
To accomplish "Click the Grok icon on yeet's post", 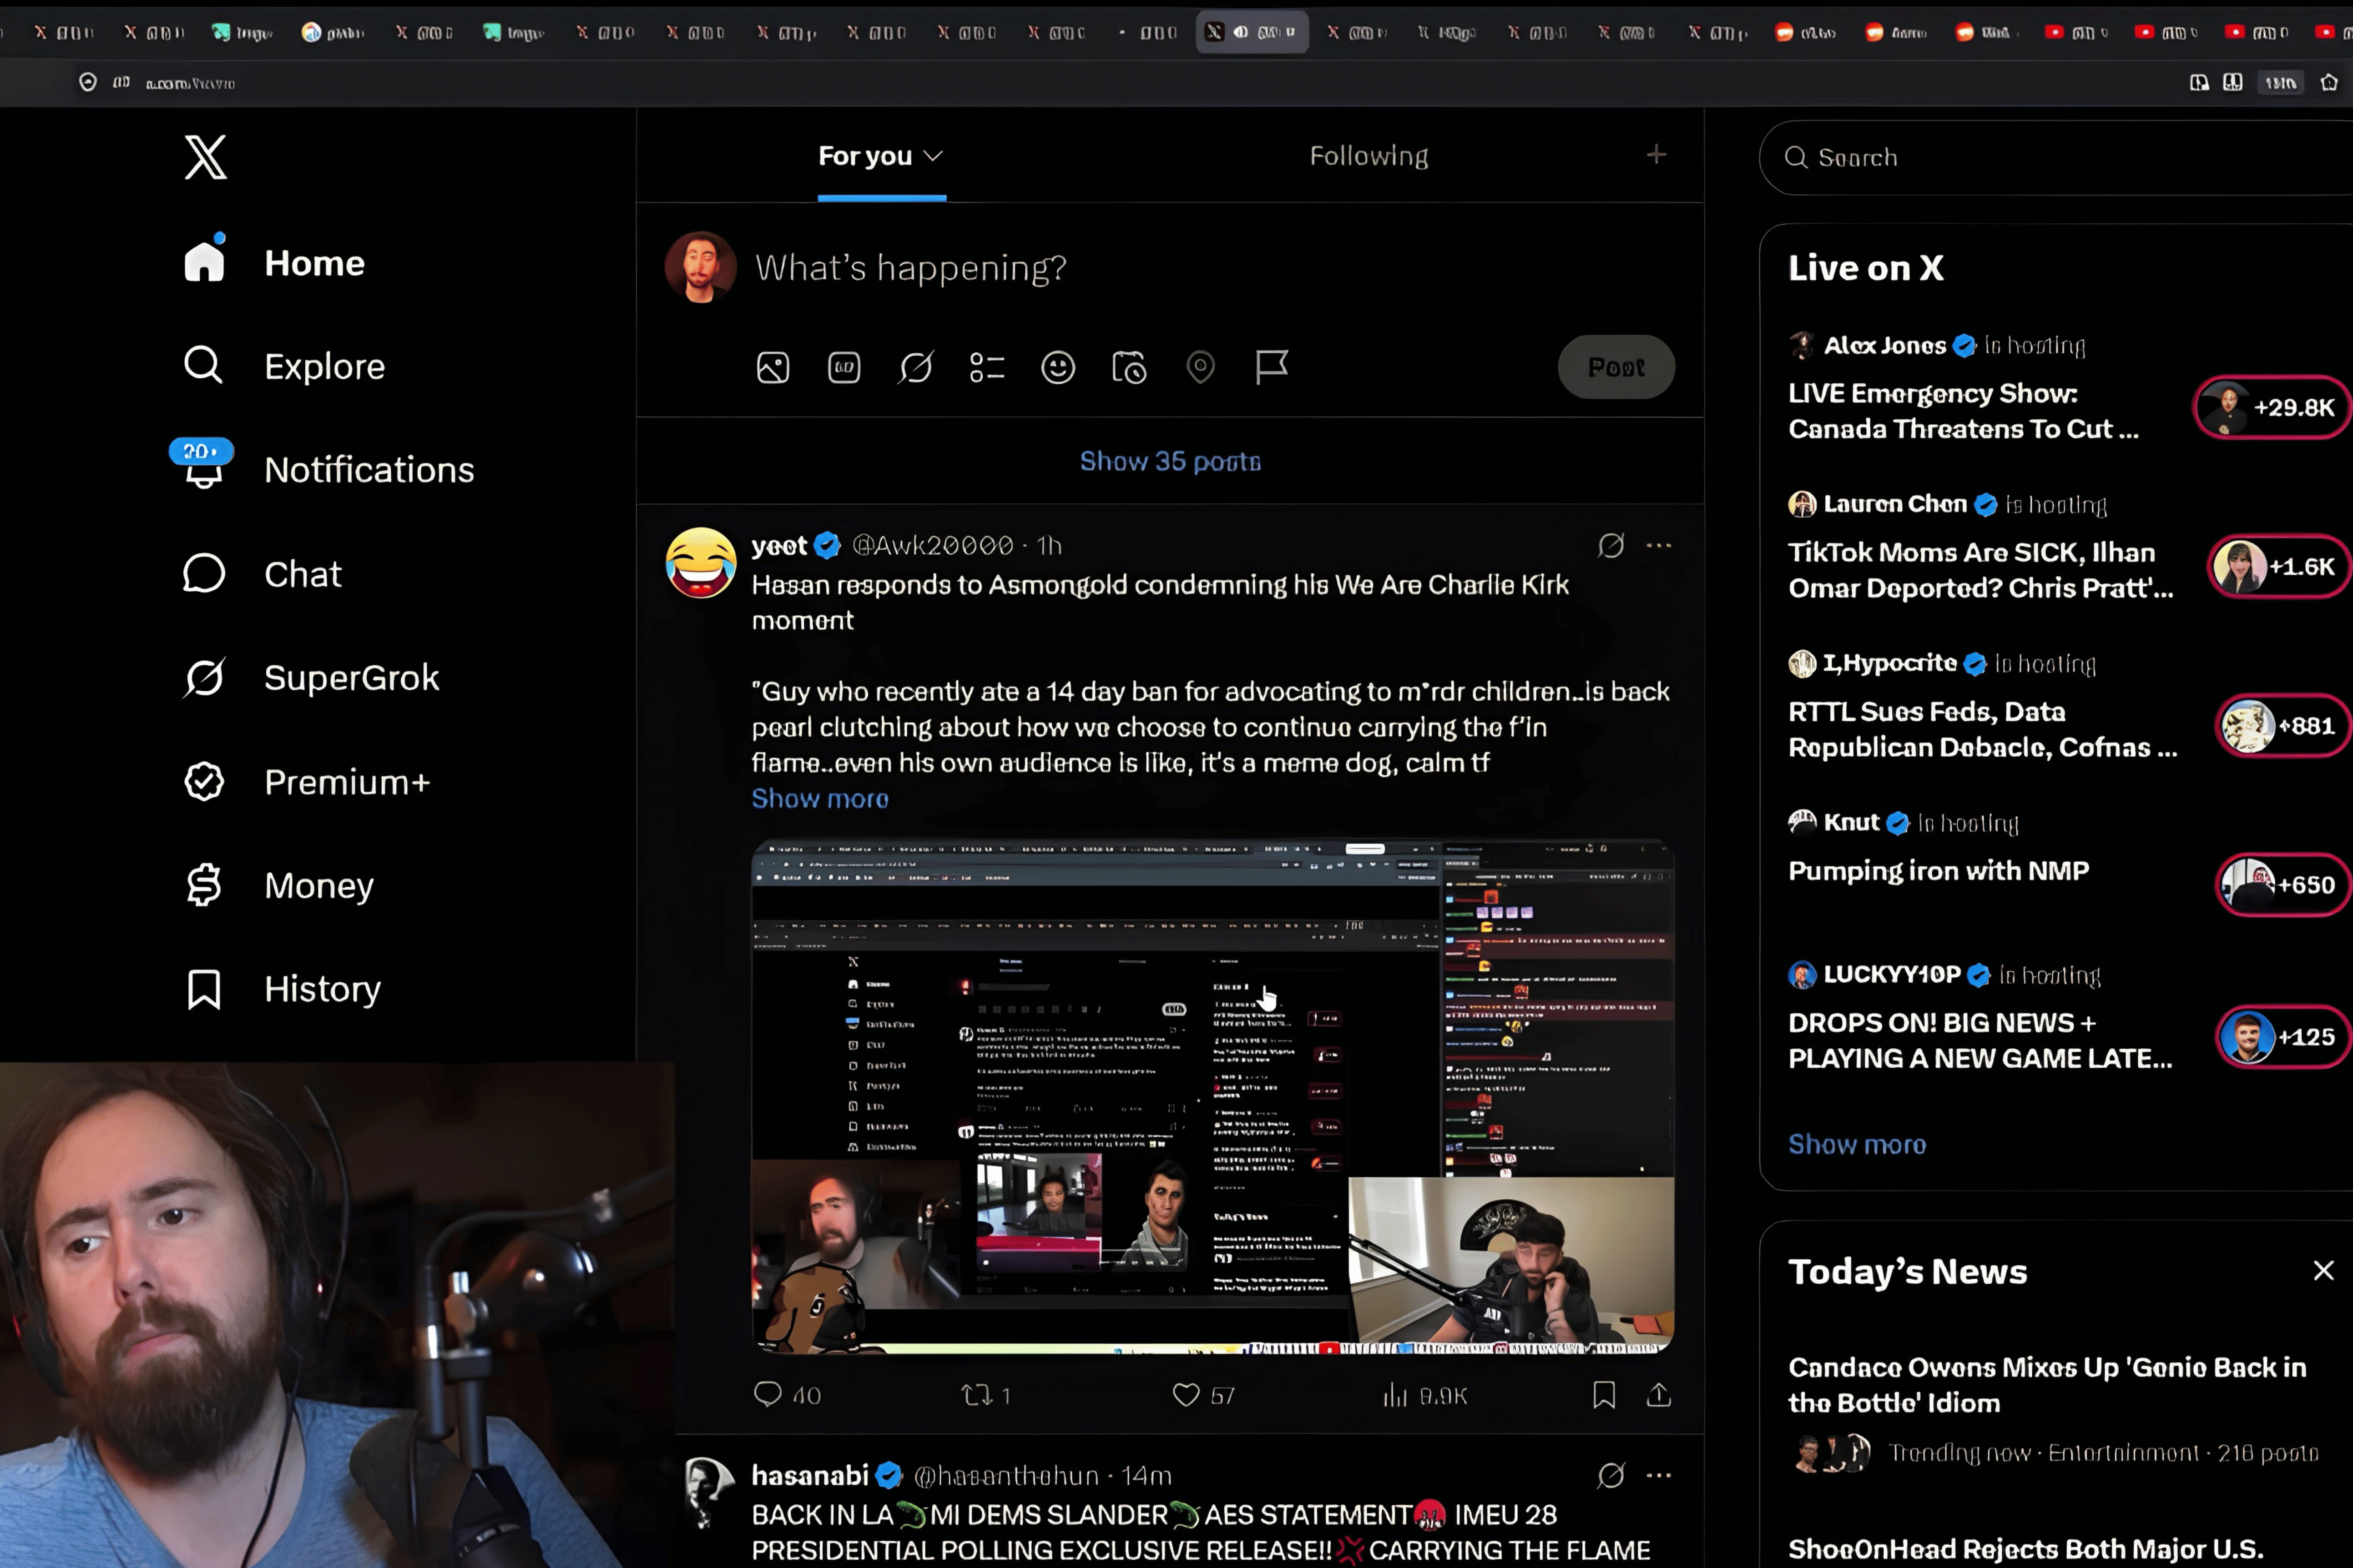I will coord(1611,545).
